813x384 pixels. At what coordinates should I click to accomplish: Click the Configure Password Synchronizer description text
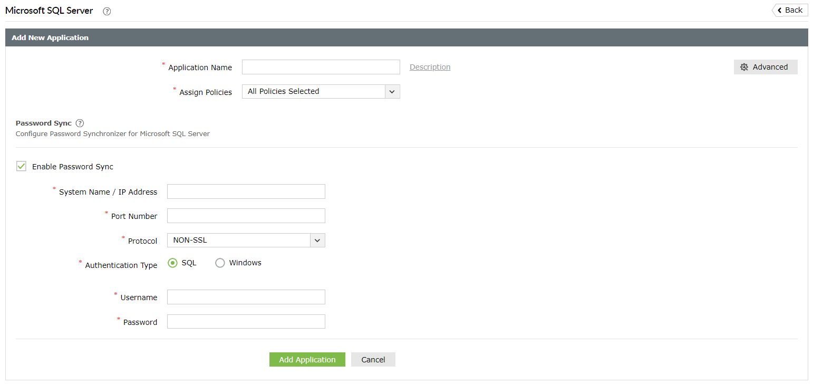113,133
